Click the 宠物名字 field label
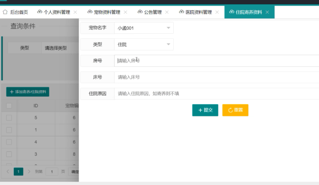Screen dimensions: 319x185 [x=97, y=28]
